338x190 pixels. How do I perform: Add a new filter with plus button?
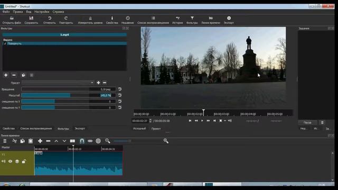coord(6,75)
